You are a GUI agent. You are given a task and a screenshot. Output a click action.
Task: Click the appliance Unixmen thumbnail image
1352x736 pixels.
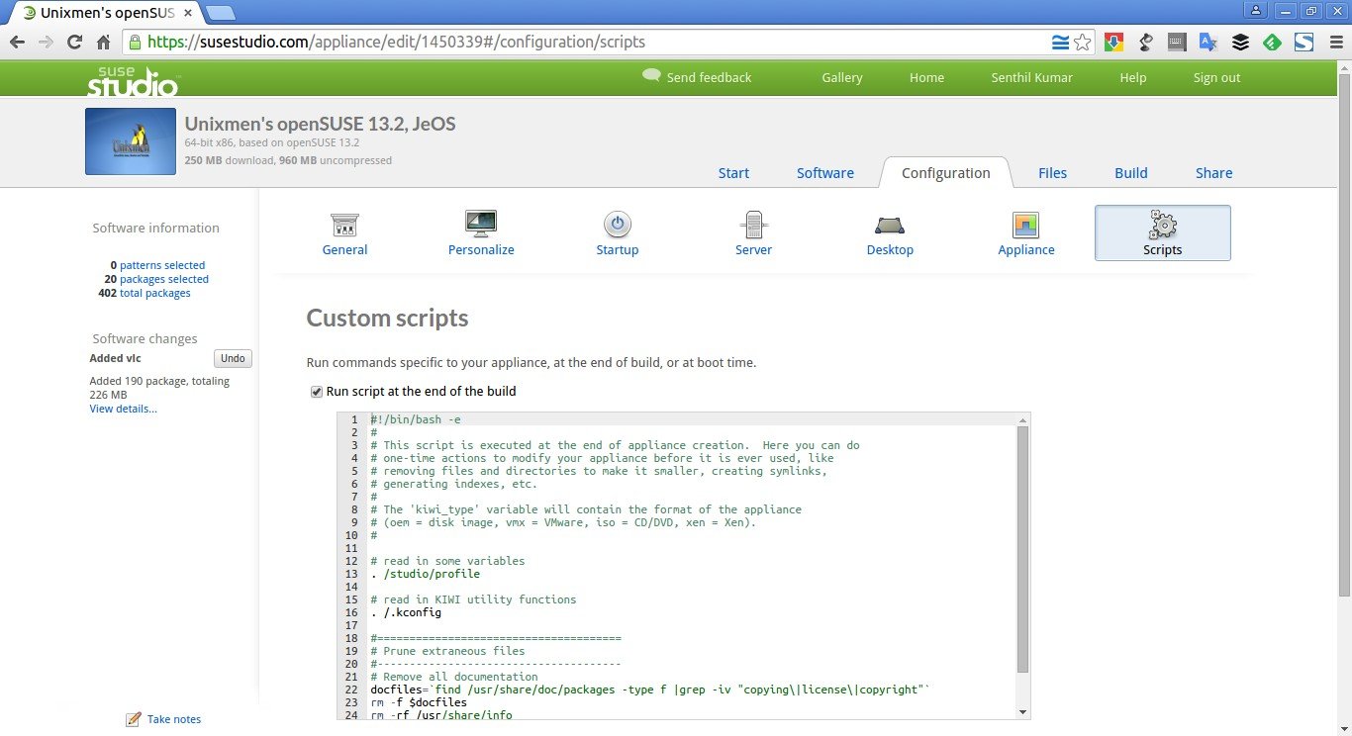(x=131, y=141)
